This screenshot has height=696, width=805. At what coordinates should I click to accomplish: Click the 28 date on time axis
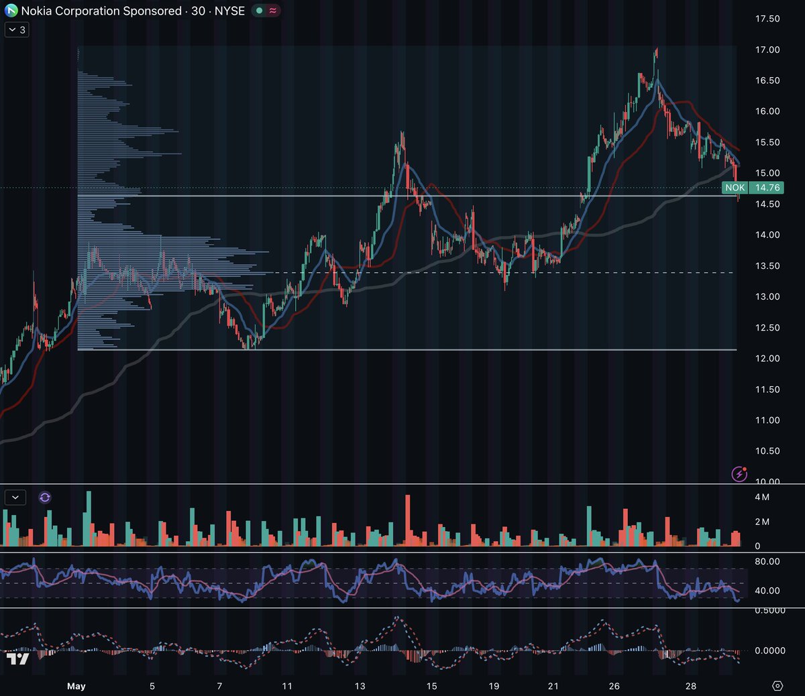(691, 686)
